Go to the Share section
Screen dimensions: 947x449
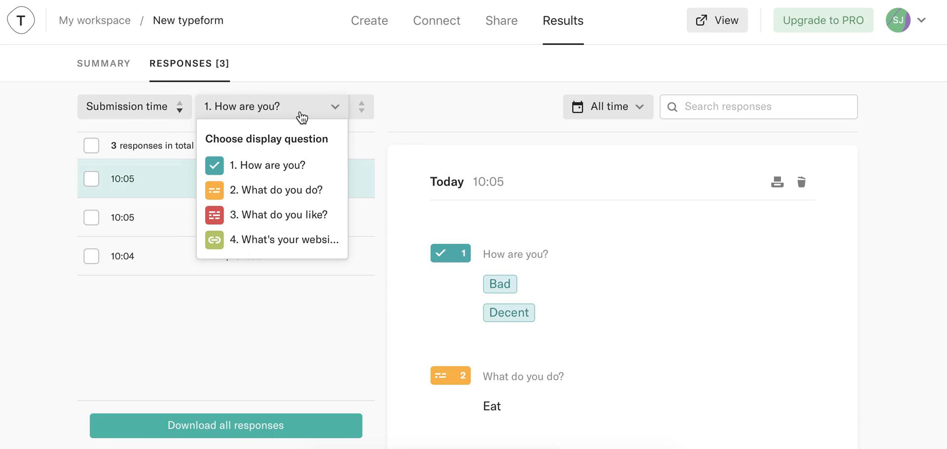(x=502, y=20)
